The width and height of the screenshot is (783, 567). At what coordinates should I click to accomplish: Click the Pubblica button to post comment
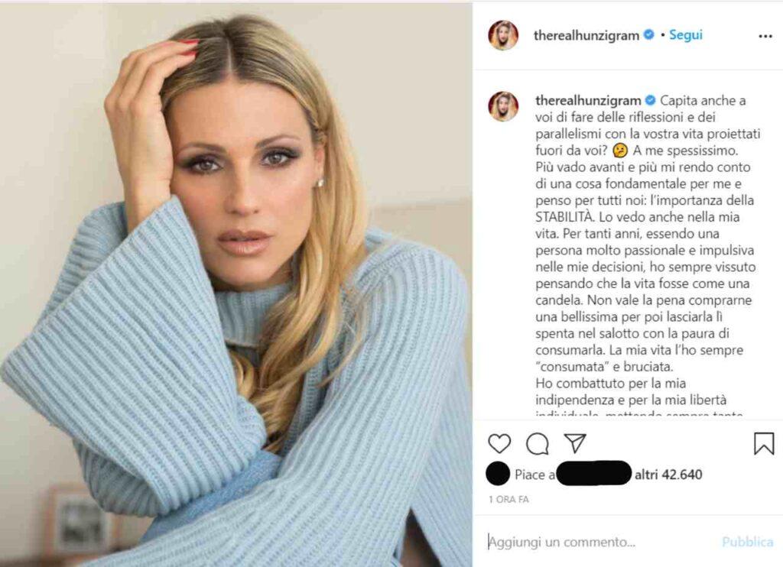click(x=747, y=542)
